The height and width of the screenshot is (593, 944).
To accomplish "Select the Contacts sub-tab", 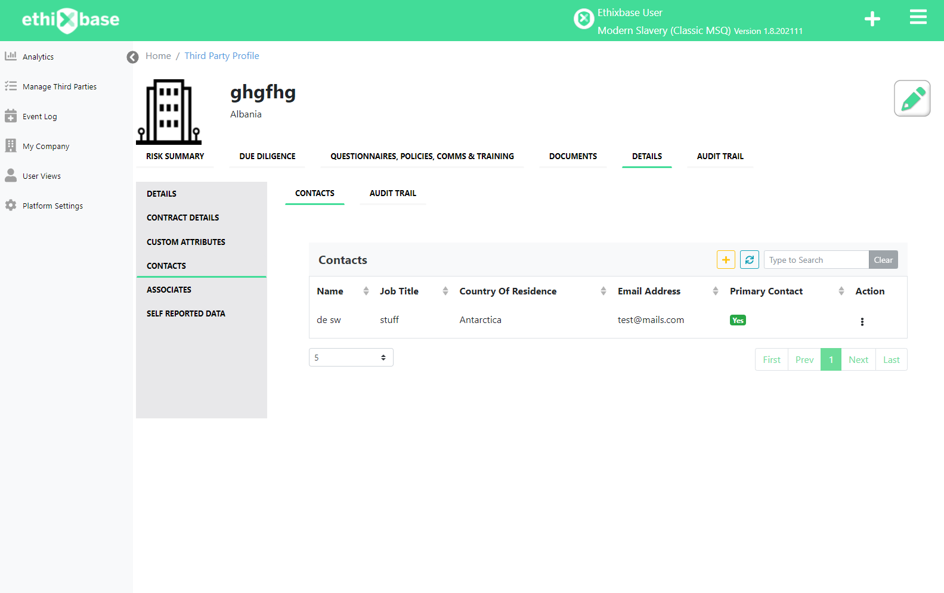I will (315, 193).
